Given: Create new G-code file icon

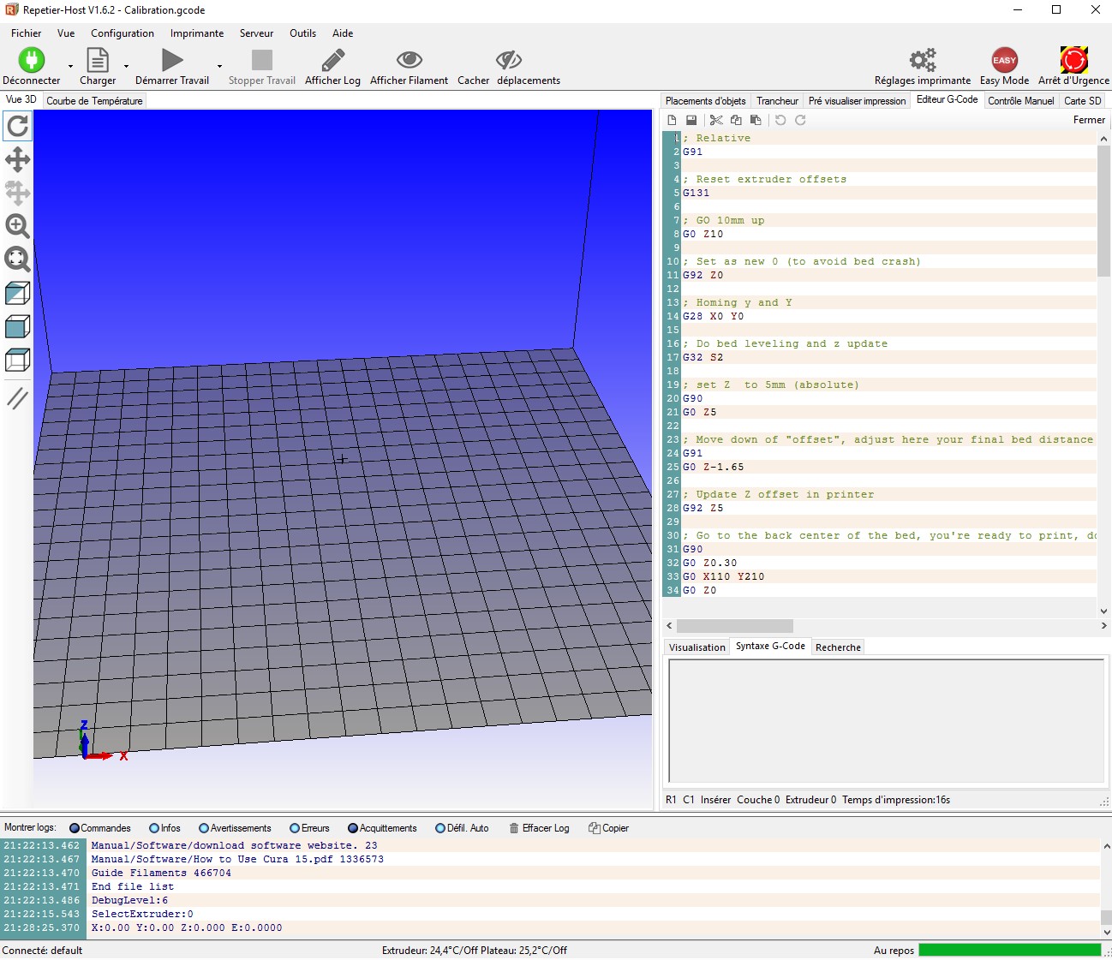Looking at the screenshot, I should tap(672, 120).
